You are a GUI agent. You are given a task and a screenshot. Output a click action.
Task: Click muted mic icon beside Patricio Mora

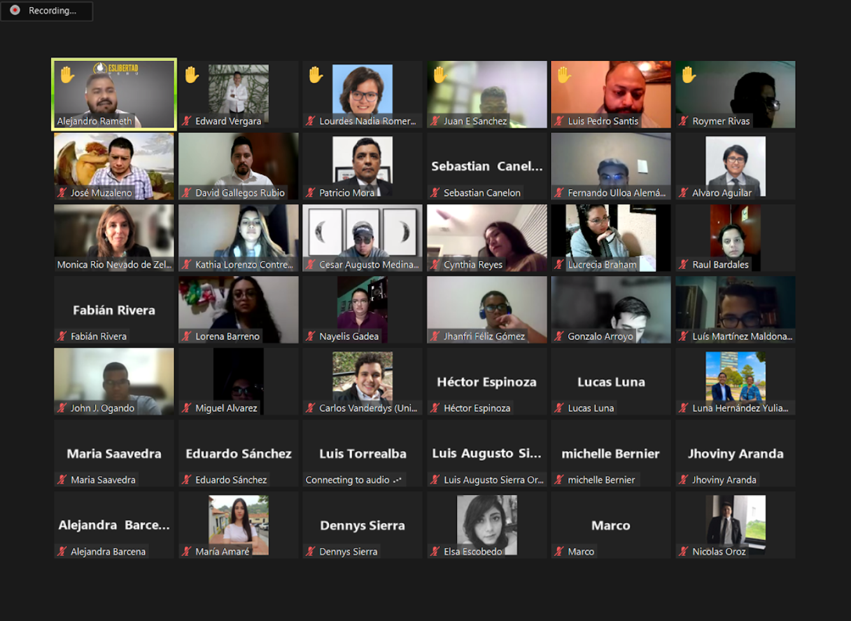(x=311, y=193)
